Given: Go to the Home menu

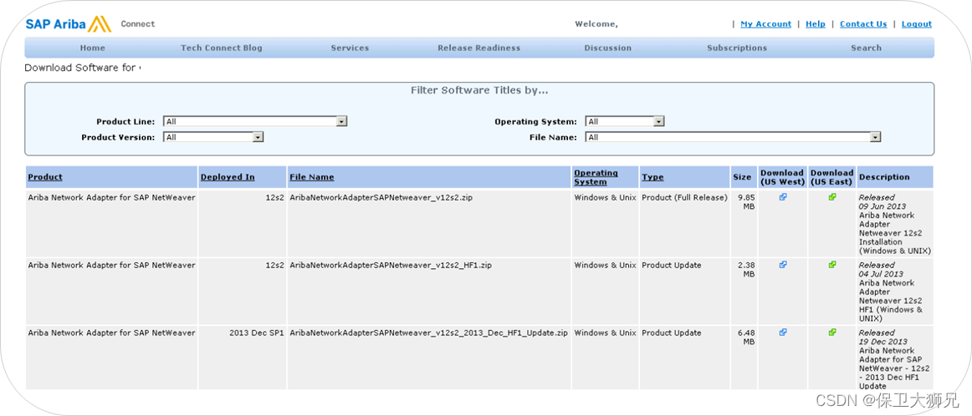Looking at the screenshot, I should click(92, 48).
